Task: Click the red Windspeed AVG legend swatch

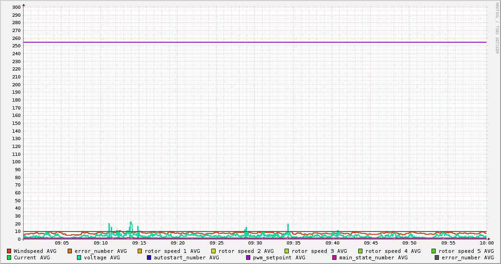Action: (x=9, y=251)
